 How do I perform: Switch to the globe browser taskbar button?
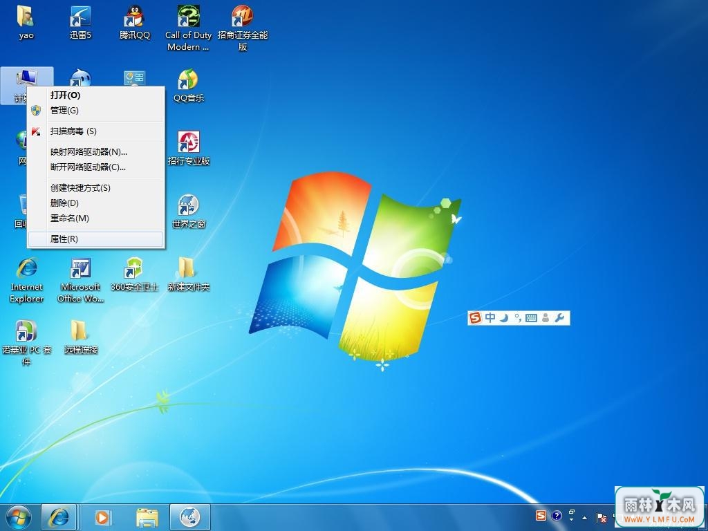click(190, 517)
